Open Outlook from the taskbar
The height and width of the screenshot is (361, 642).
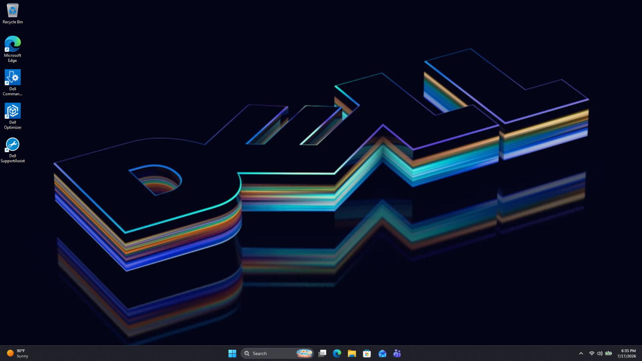[382, 353]
